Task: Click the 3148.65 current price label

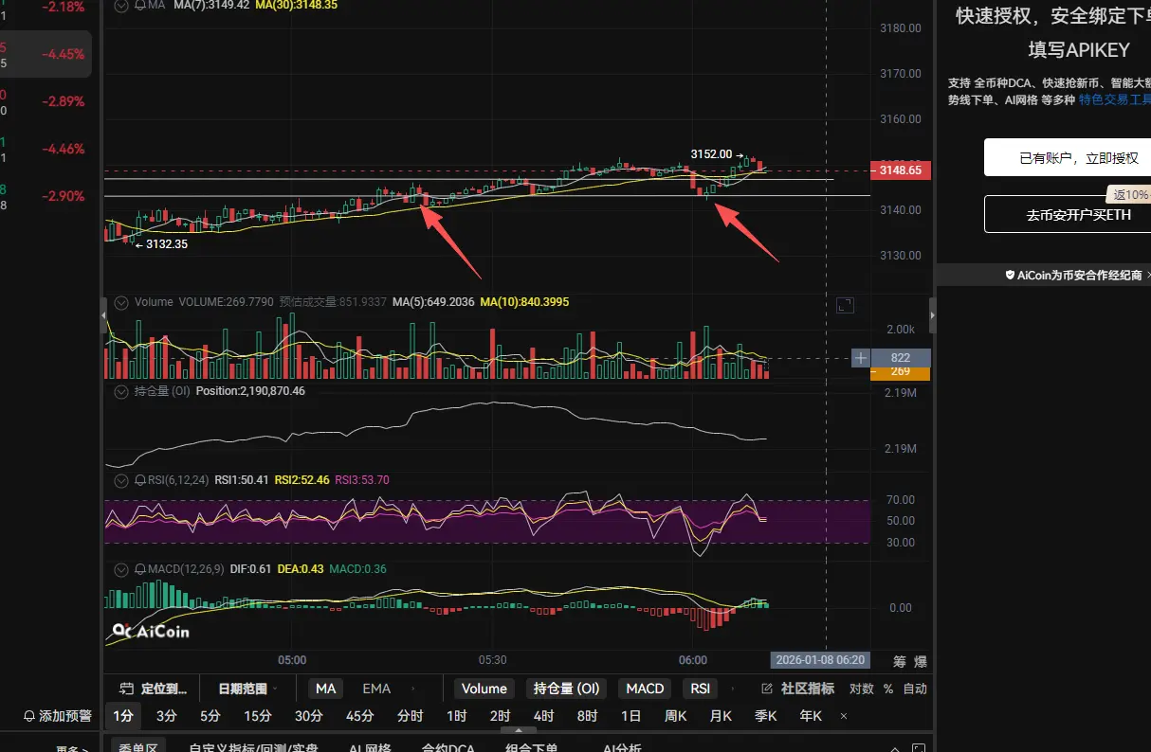Action: 901,170
